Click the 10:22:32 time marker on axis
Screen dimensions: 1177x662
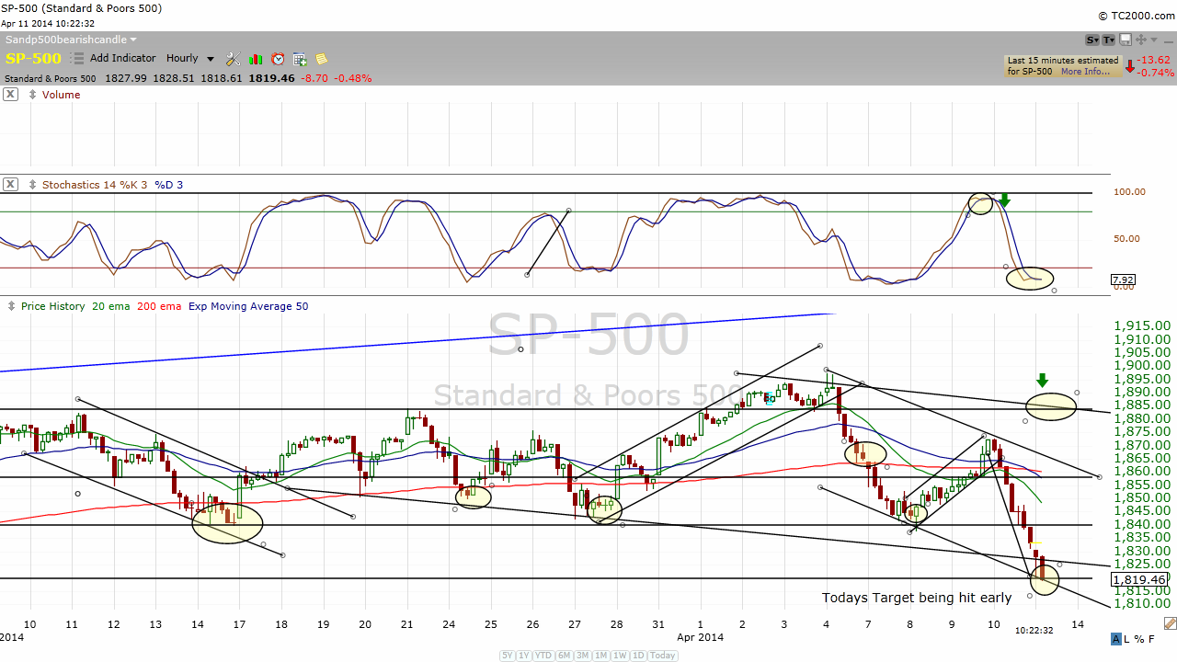pos(1034,631)
